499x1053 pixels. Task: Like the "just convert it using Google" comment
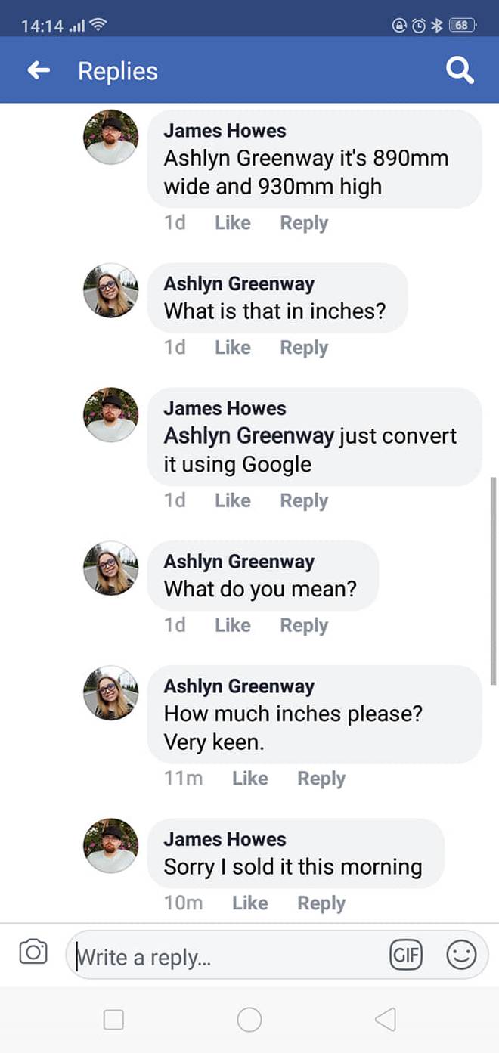pos(232,500)
